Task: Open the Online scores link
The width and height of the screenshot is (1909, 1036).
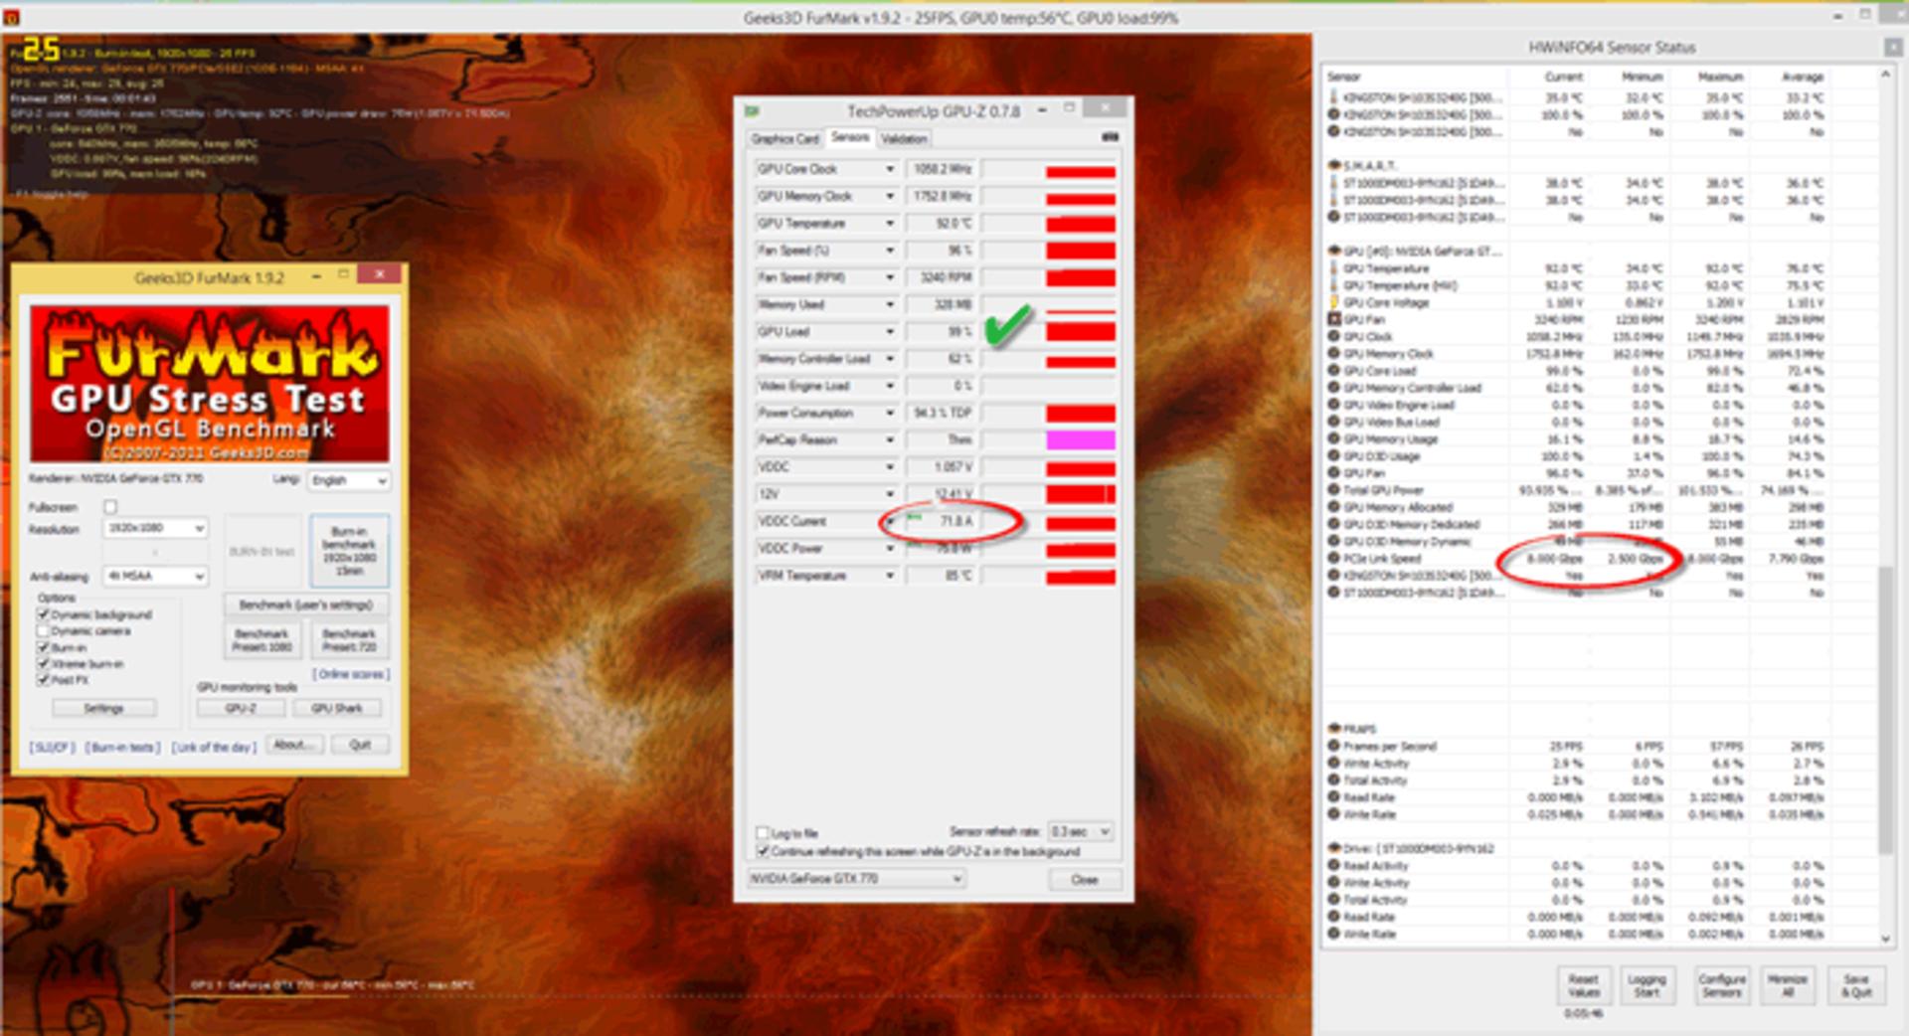Action: (x=351, y=674)
